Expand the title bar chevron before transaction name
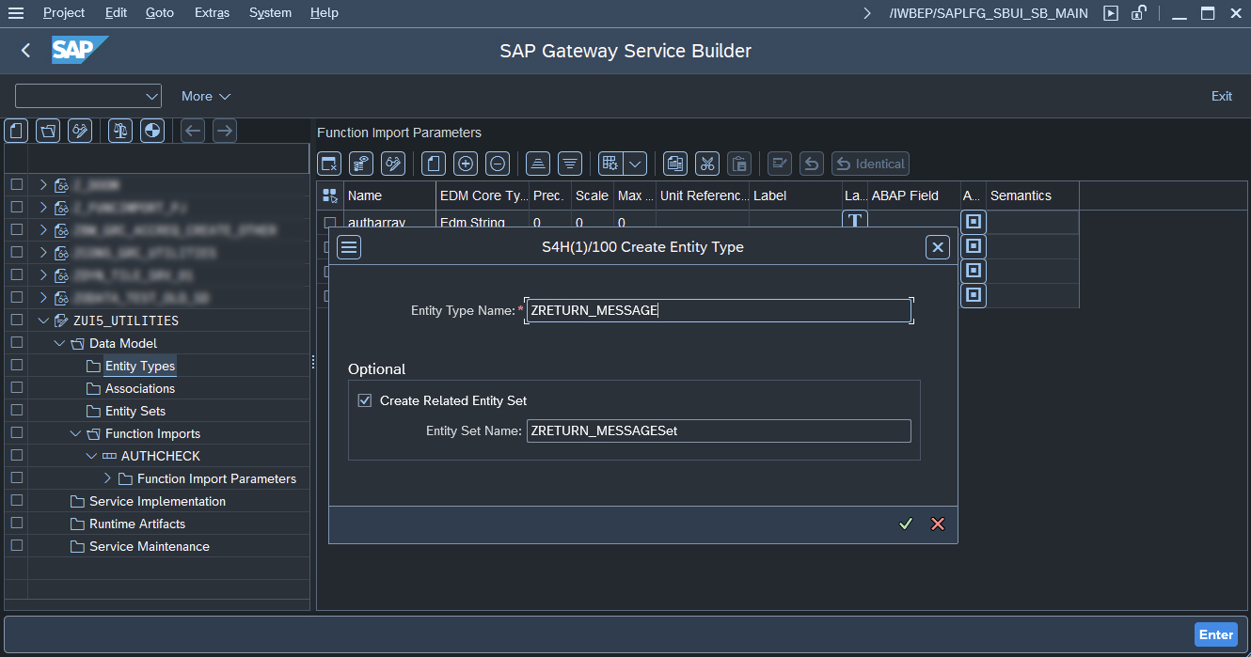1251x657 pixels. 867,13
